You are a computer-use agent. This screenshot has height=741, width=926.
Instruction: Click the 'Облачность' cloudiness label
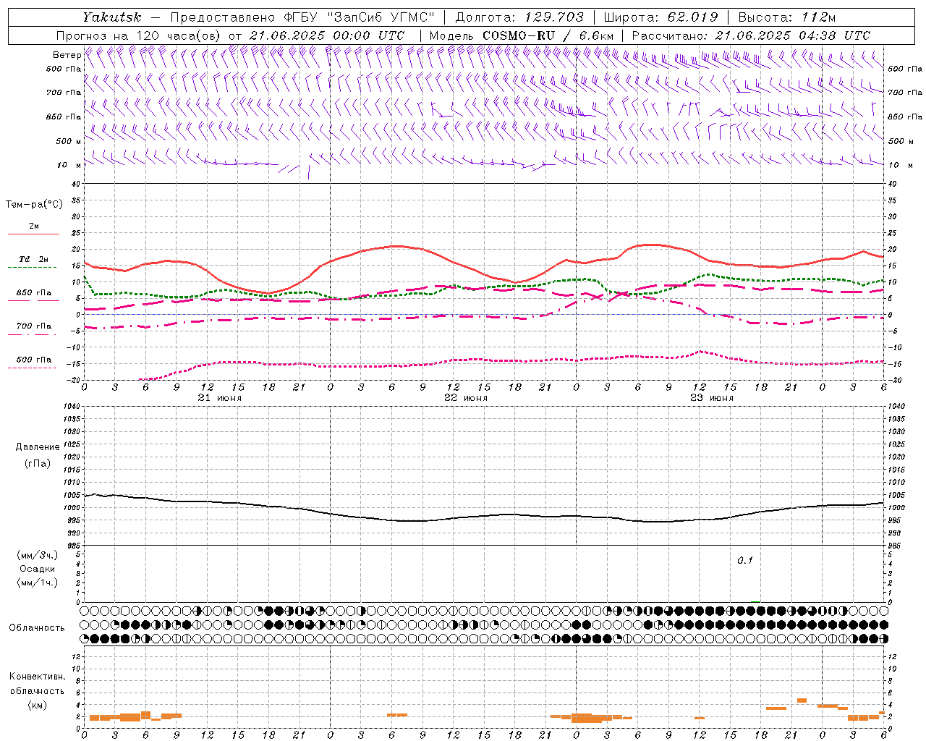(x=37, y=628)
